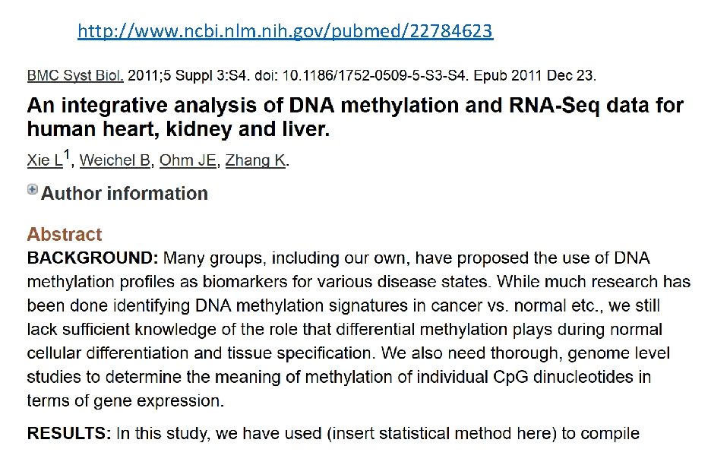Click the Abstract section heading
Screen dimensions: 711x465
[x=65, y=235]
